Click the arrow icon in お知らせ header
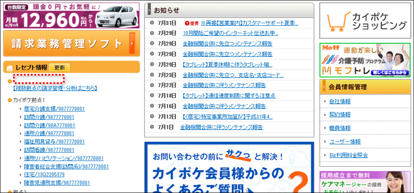Image resolution: width=414 pixels, height=193 pixels. pyautogui.click(x=150, y=10)
